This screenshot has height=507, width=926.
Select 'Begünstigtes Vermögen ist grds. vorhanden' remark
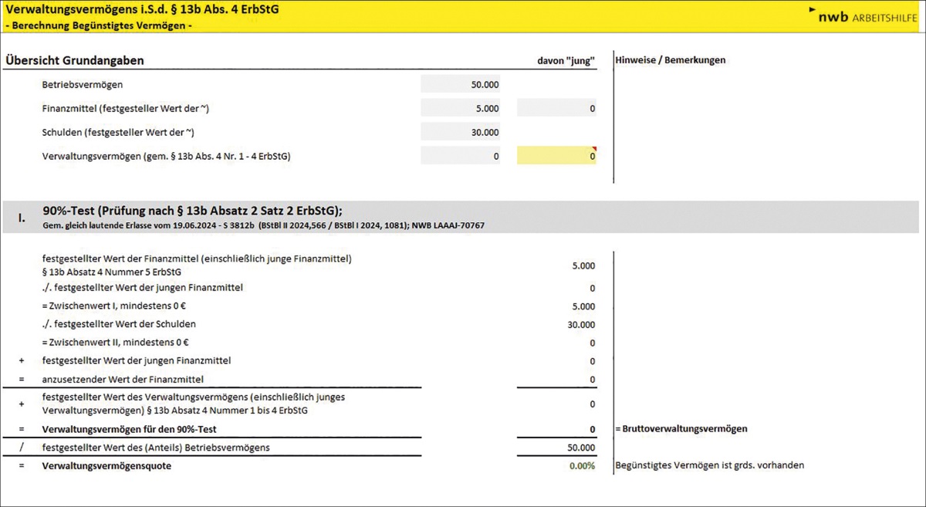(x=709, y=465)
